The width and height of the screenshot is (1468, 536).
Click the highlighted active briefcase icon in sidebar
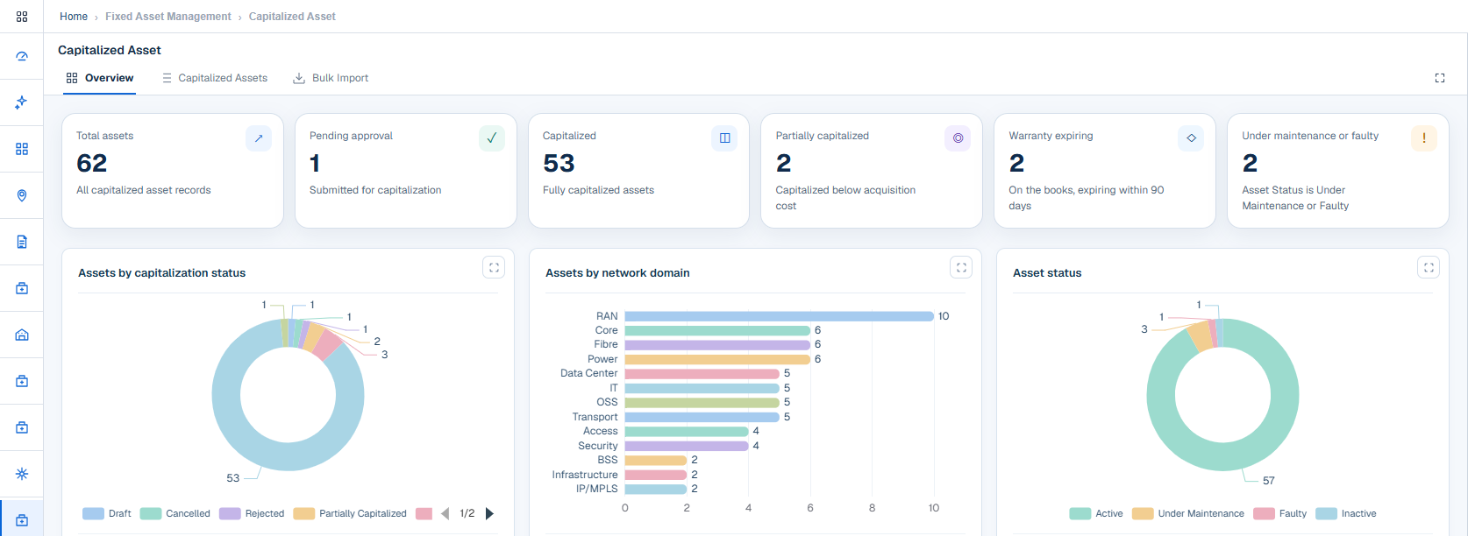22,520
